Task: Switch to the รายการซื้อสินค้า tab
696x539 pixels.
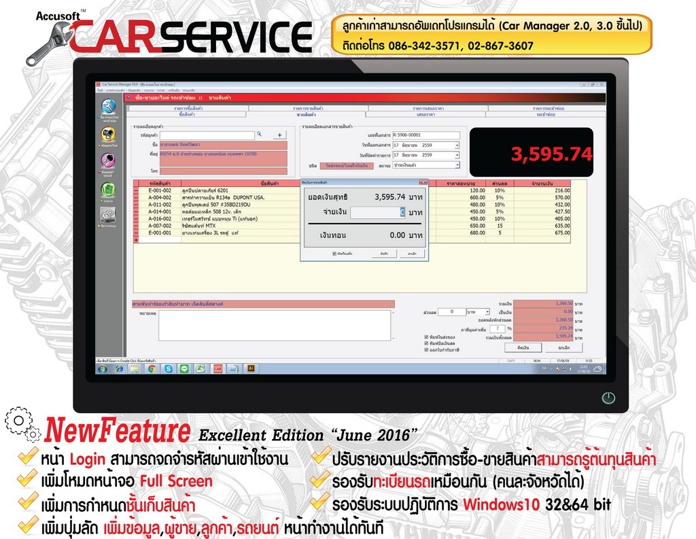Action: tap(189, 108)
